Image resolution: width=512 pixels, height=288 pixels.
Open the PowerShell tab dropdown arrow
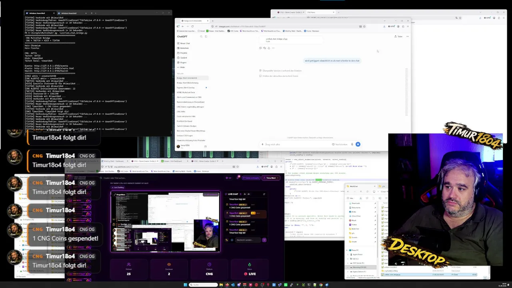[x=96, y=13]
